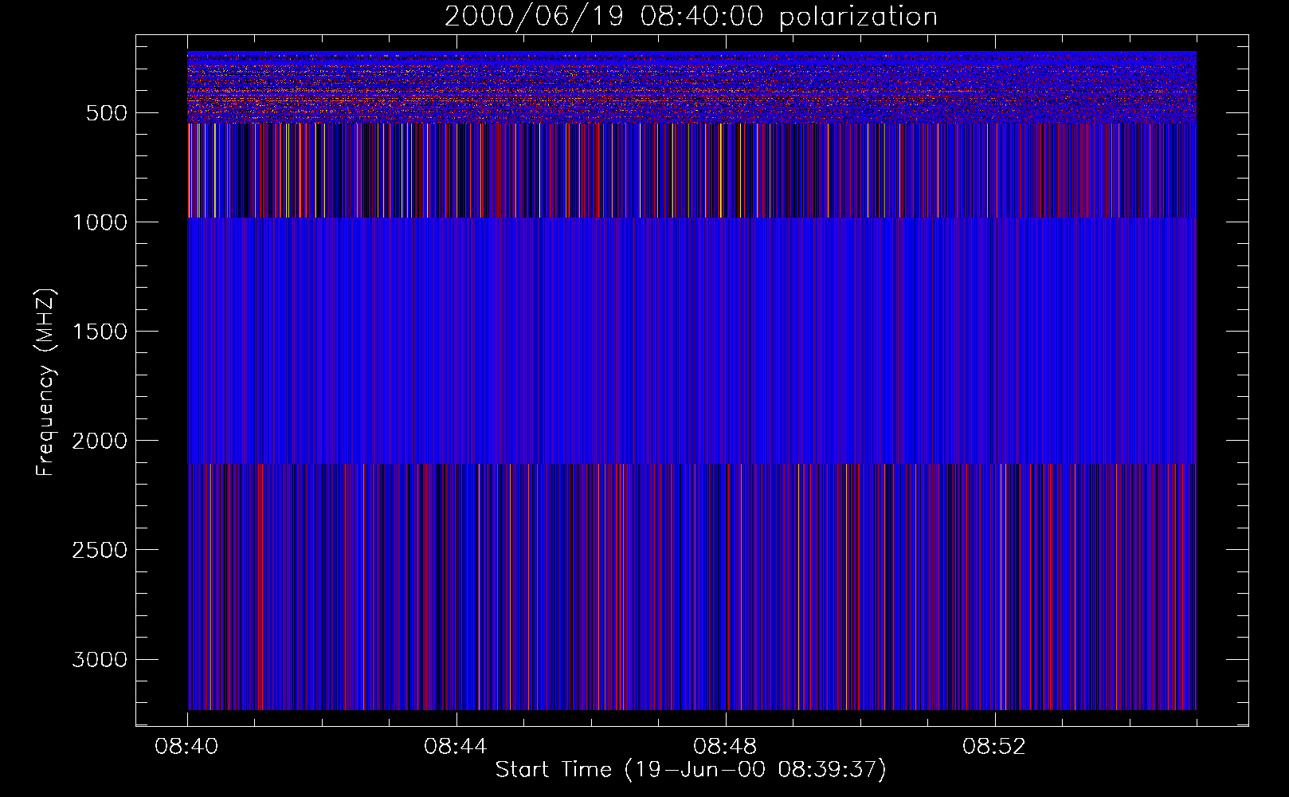Select the 2000 frequency tick label
The image size is (1289, 797).
click(x=100, y=441)
